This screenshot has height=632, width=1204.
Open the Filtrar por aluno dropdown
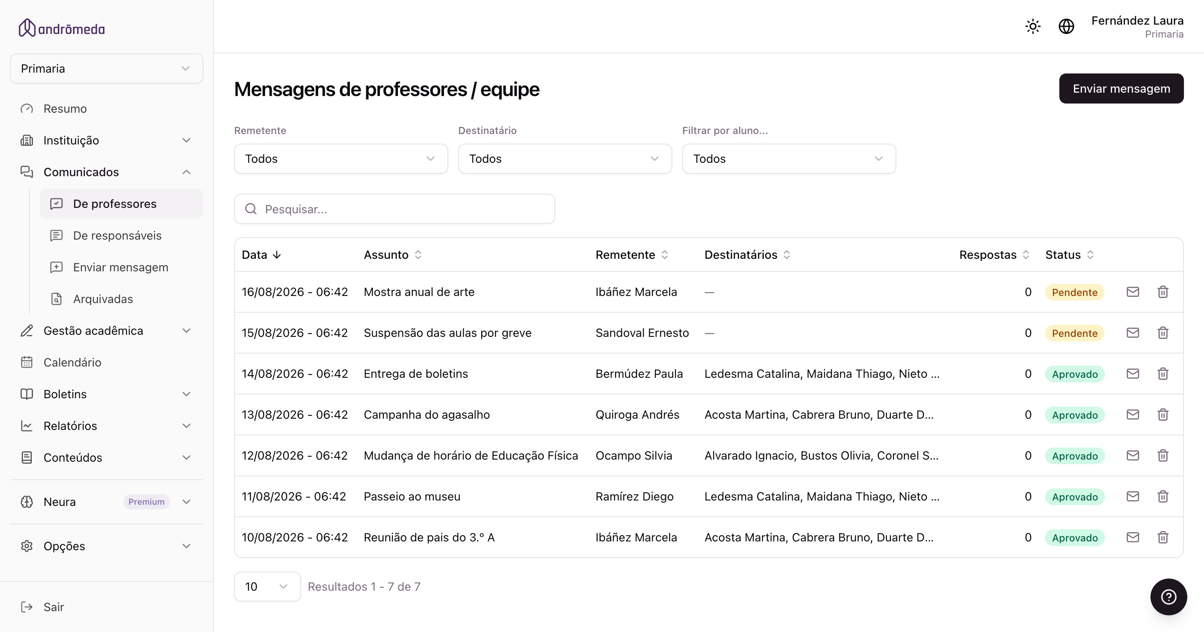789,159
